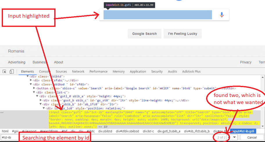Select input#lst-ib.gsfi in the breadcrumb bar
Viewport: 265px width, 142px height.
pyautogui.click(x=243, y=131)
